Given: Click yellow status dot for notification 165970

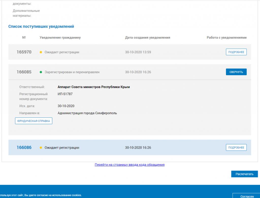Looking at the screenshot, I should 41,52.
